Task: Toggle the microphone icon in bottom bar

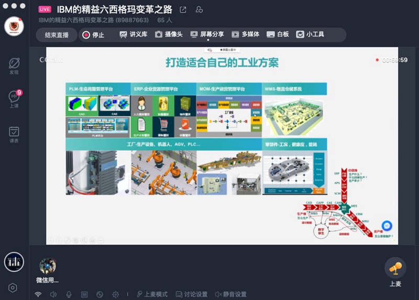Action: click(x=69, y=294)
